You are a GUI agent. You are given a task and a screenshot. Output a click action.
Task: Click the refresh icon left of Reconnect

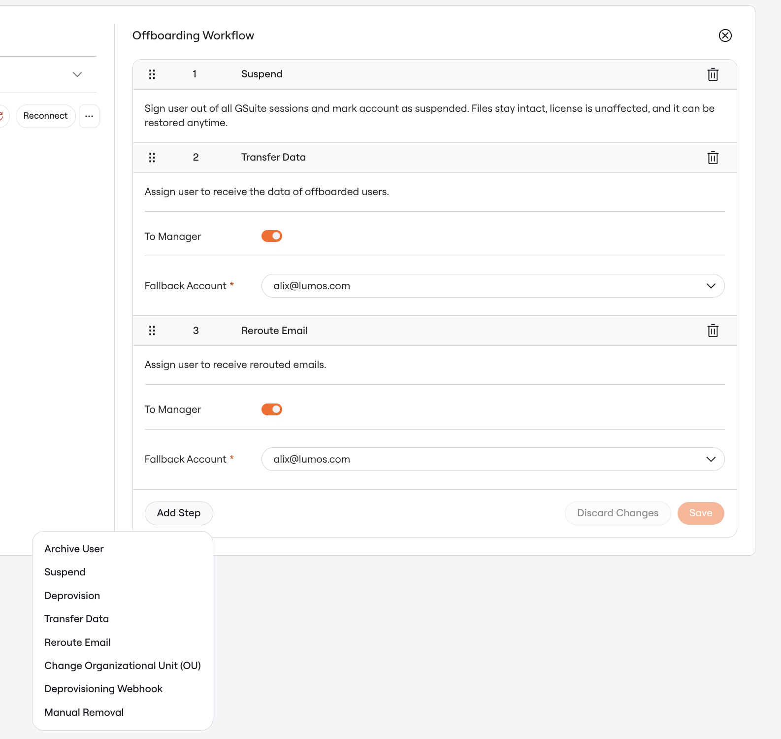click(x=2, y=116)
